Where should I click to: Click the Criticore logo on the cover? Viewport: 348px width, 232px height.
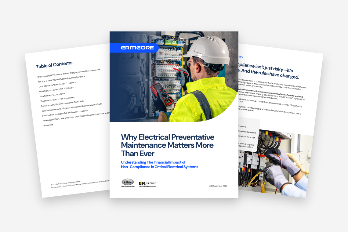133,48
